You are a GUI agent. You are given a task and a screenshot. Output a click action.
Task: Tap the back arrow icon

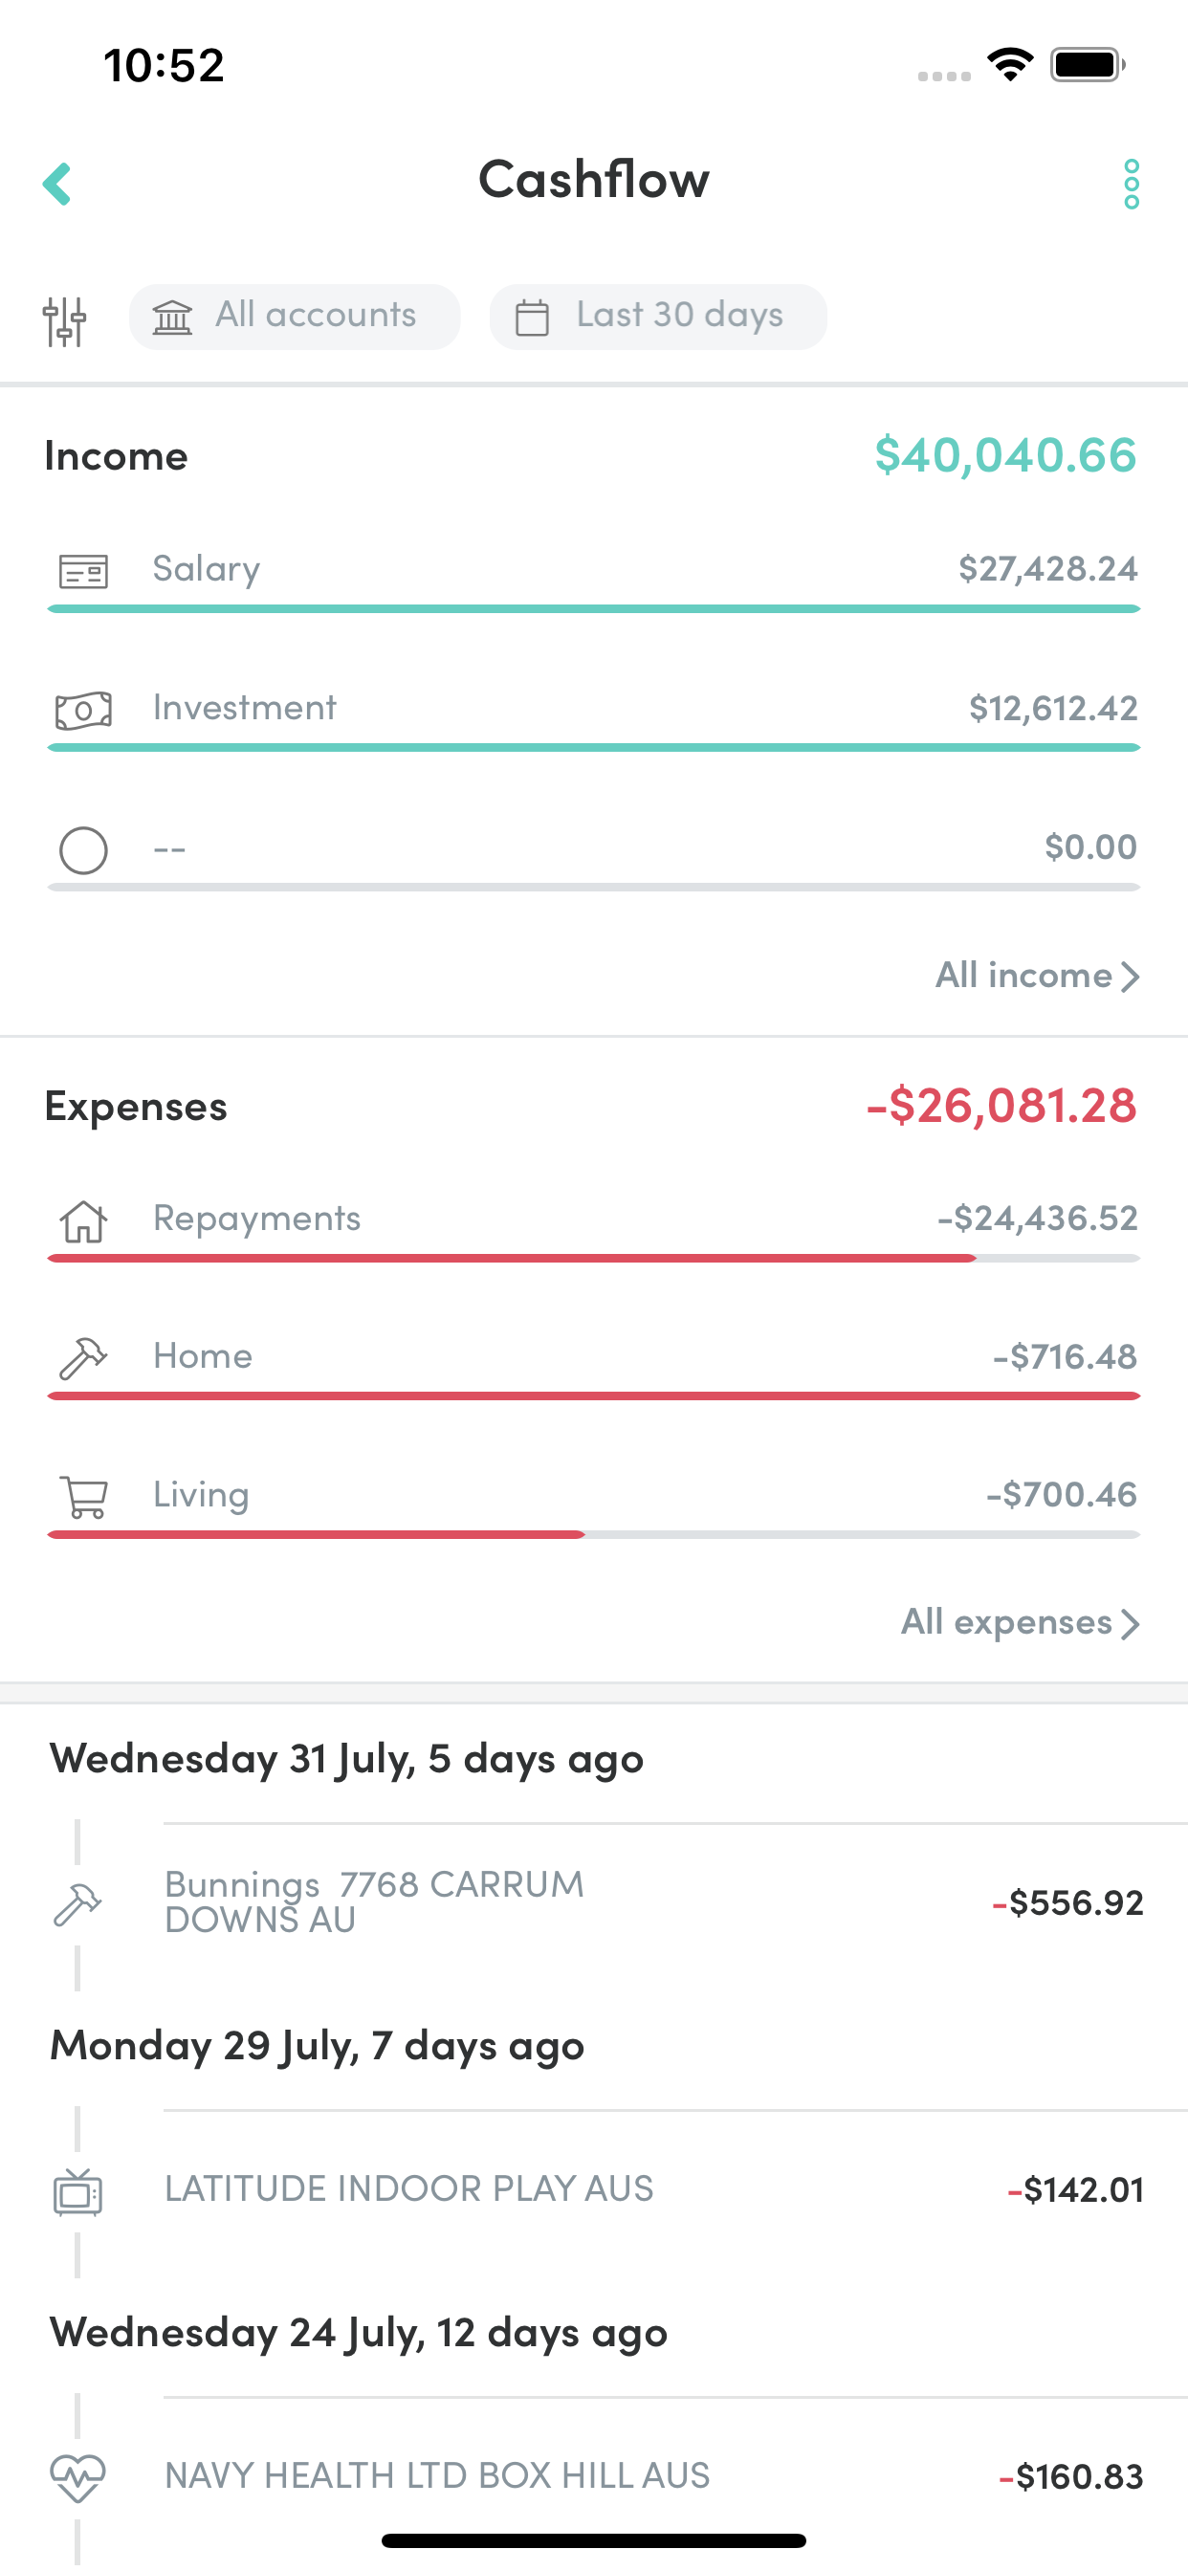click(x=56, y=184)
